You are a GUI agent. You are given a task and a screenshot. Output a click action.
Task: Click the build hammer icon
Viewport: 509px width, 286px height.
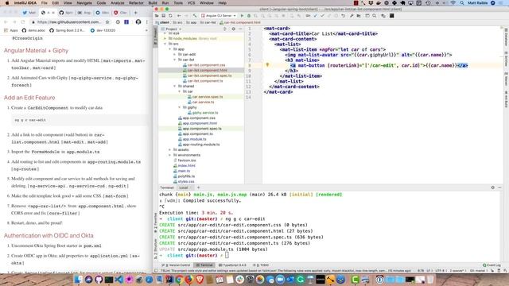click(x=195, y=16)
